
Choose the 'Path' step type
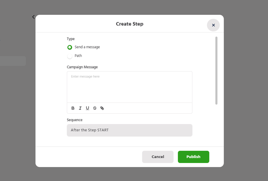[70, 56]
